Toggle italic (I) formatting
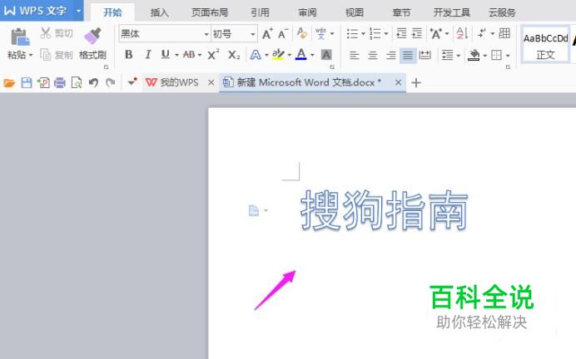This screenshot has width=576, height=359. coord(147,55)
